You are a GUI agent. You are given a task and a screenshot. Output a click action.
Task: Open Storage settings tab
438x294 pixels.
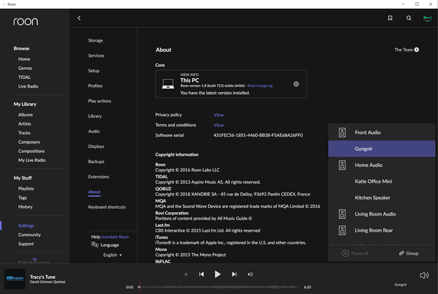(x=95, y=40)
